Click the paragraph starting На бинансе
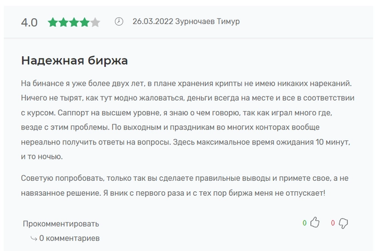This screenshot has height=251, width=376. 188,120
